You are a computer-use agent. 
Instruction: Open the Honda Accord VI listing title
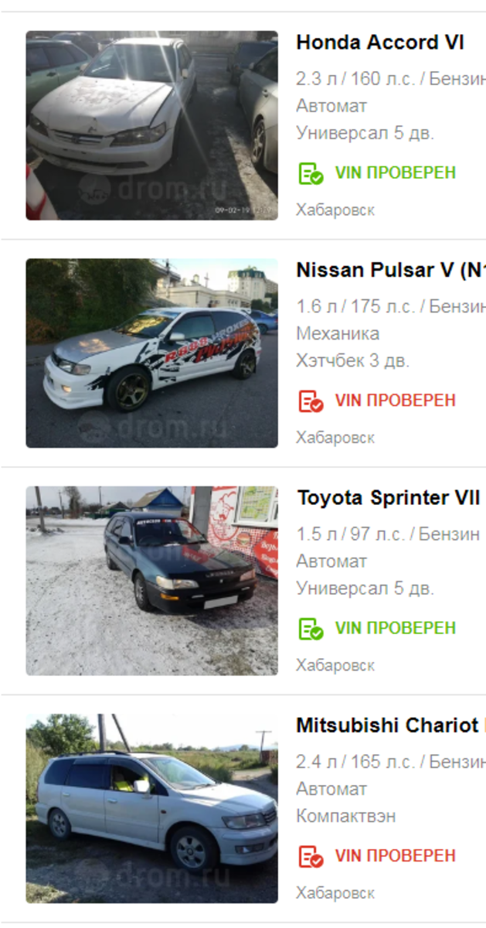(380, 43)
